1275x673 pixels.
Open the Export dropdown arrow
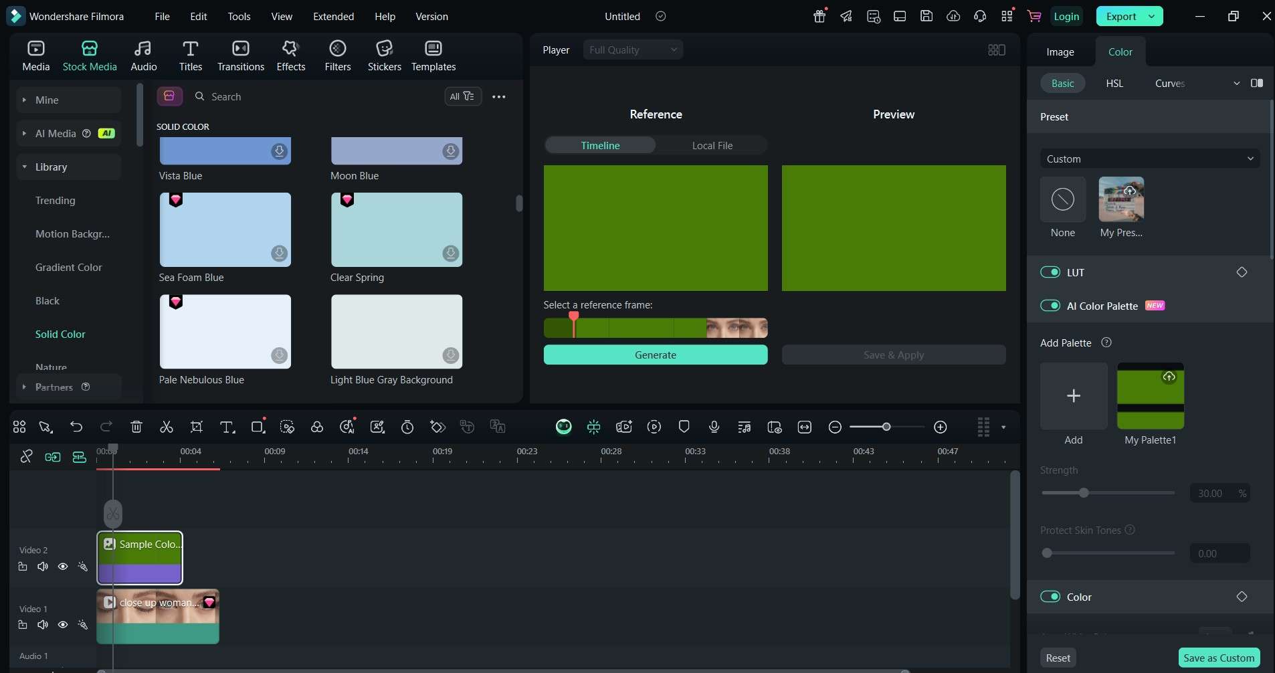(x=1152, y=16)
